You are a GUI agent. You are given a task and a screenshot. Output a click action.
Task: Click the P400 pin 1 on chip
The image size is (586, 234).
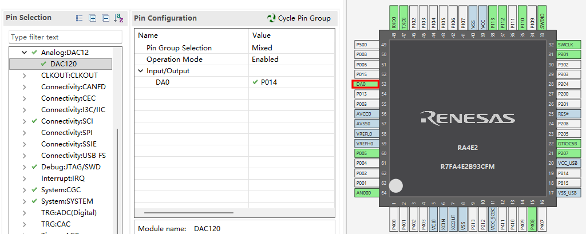394,220
